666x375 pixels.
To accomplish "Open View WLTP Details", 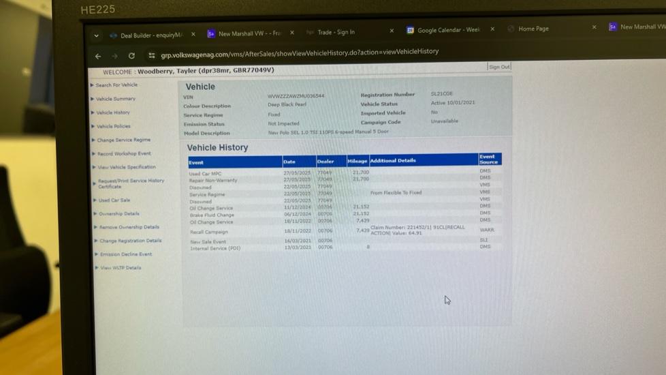I will (121, 268).
